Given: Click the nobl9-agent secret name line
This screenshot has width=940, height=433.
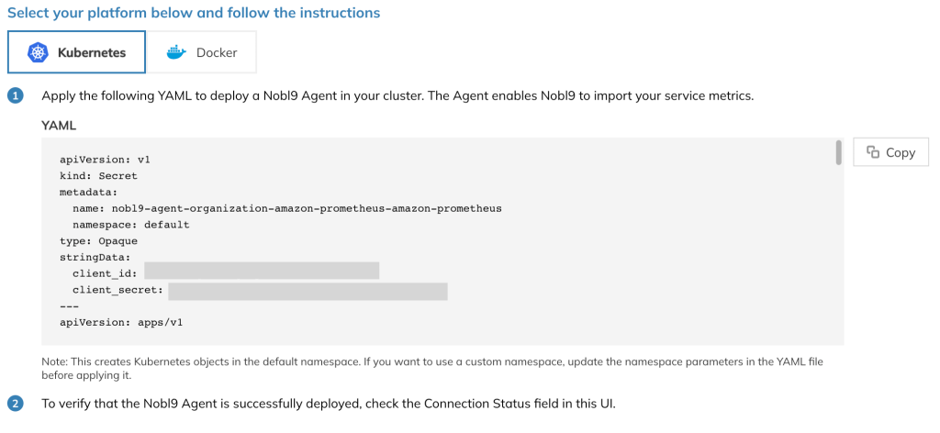Looking at the screenshot, I should [x=287, y=209].
